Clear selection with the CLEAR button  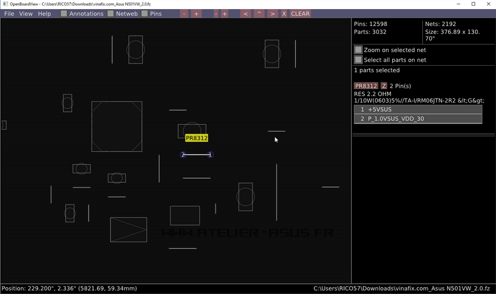[x=300, y=14]
